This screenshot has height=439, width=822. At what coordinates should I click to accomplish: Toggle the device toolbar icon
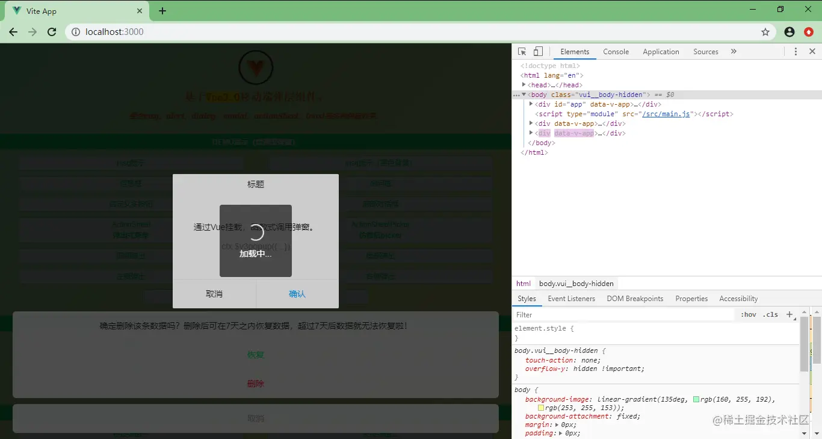tap(538, 52)
